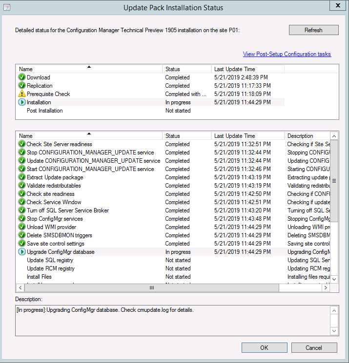Close the Update Pack Installation Status window
Image resolution: width=349 pixels, height=363 pixels.
338,5
